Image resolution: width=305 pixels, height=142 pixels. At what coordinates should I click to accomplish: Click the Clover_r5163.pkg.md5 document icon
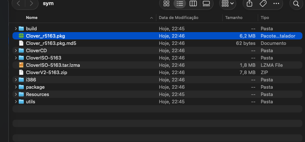(x=21, y=43)
